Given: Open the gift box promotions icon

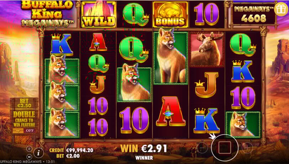Looking at the screenshot, I should point(281,9).
